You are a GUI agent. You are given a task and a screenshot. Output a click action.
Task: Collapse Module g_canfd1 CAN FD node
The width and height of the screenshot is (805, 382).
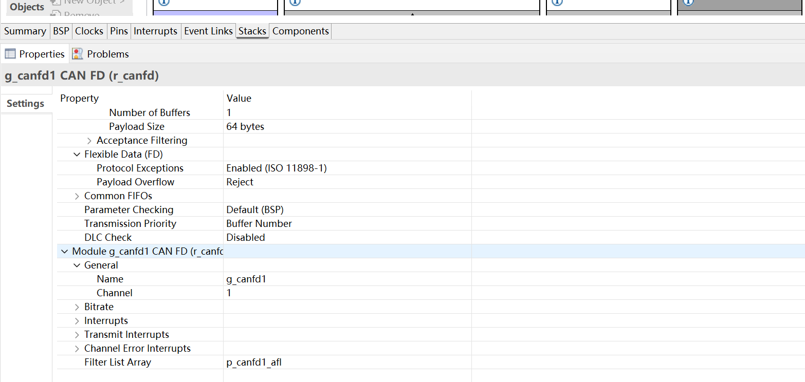65,252
